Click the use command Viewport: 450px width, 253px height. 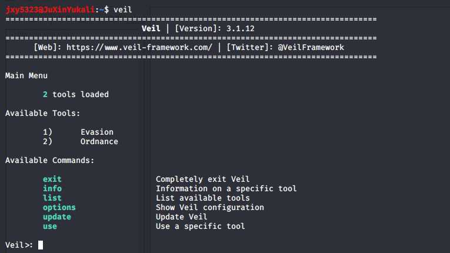(50, 227)
